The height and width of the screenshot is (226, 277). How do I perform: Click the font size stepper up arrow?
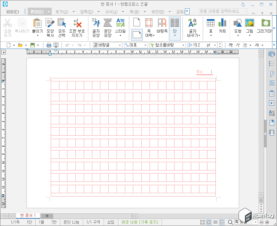pyautogui.click(x=220, y=44)
